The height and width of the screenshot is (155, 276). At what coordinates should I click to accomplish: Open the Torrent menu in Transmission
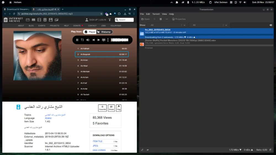click(156, 14)
